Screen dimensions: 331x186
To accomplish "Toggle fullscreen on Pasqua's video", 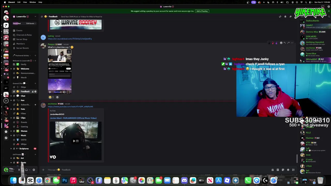I will pyautogui.click(x=68, y=92).
